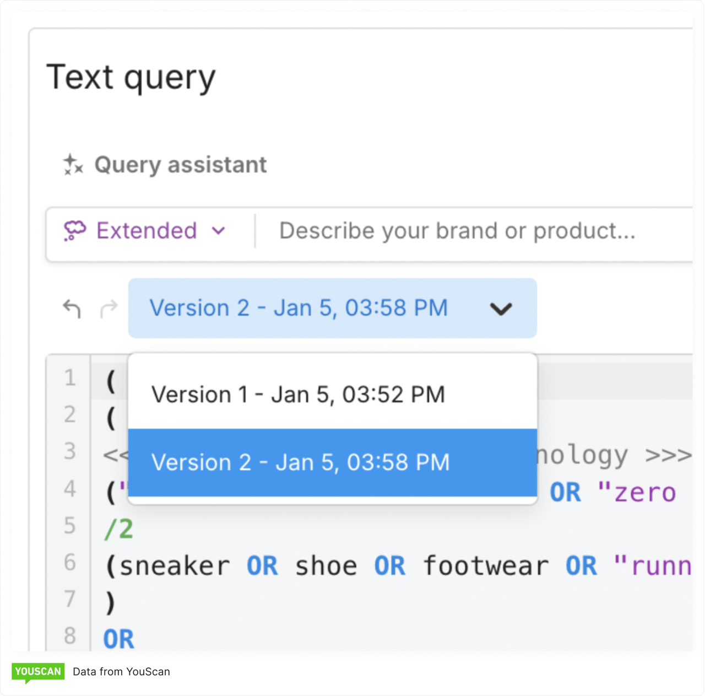Click the chevron next to Extended
This screenshot has width=705, height=696.
coord(219,231)
